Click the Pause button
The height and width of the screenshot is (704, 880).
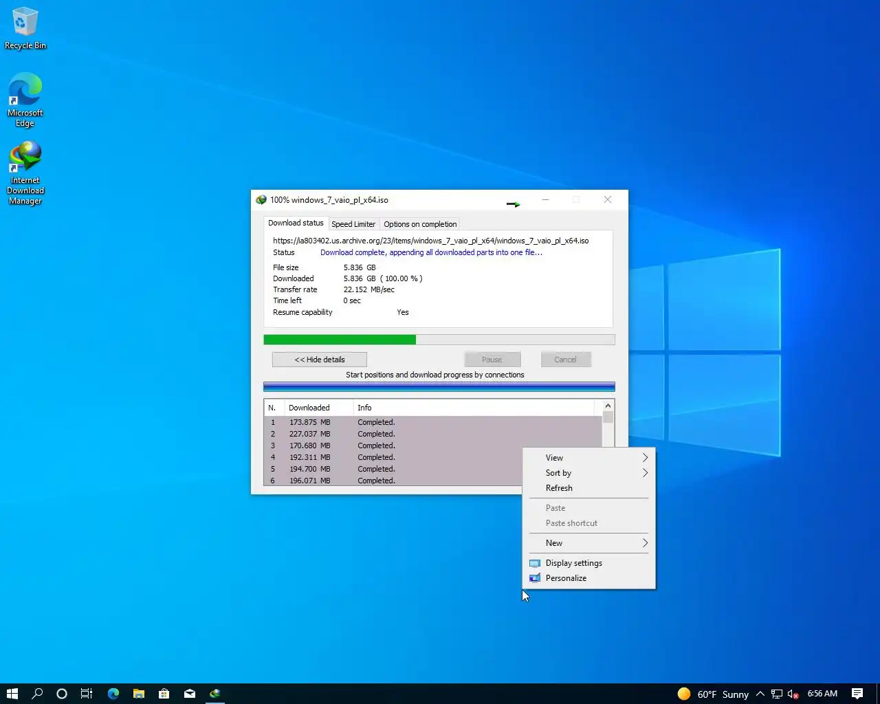(x=492, y=360)
